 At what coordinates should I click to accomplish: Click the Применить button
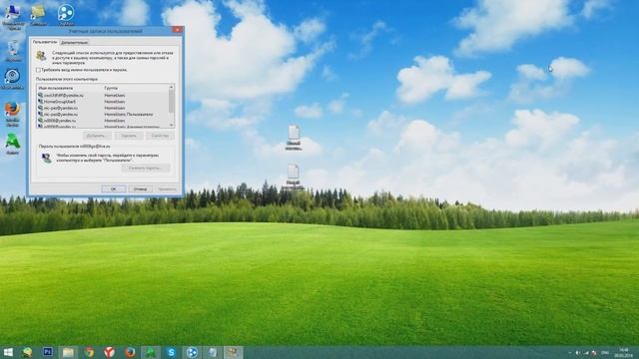(x=167, y=188)
